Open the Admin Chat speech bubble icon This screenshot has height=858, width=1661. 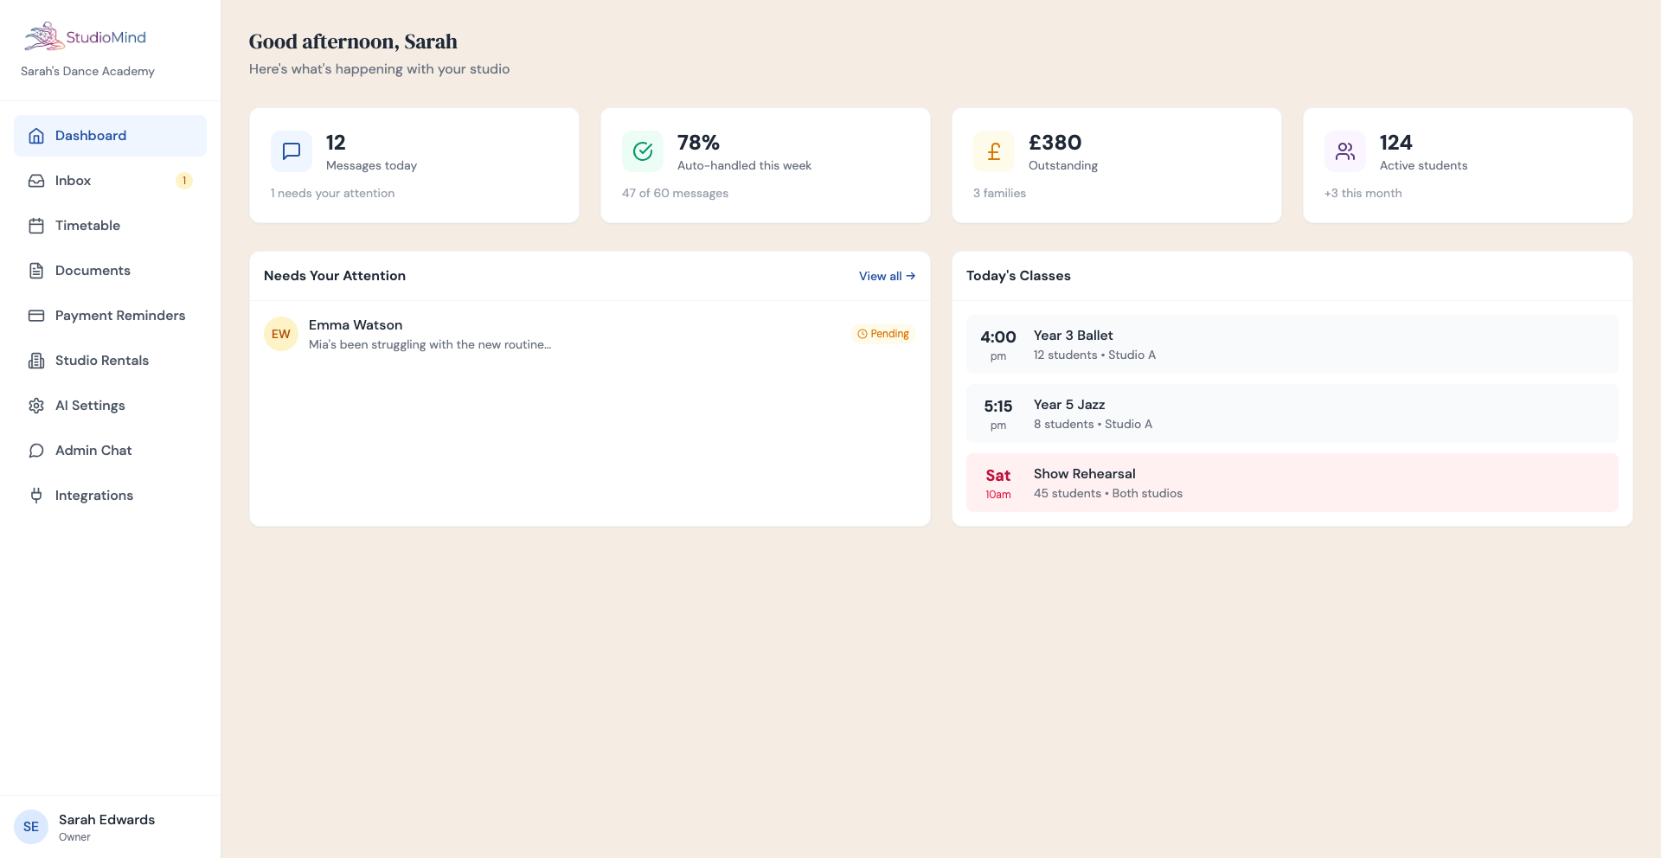coord(35,451)
